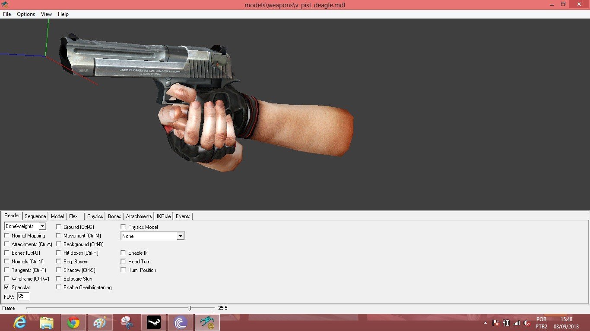Open File Explorer from the taskbar
590x331 pixels.
coord(47,322)
